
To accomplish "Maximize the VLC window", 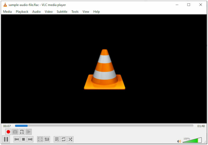I will [189, 5].
